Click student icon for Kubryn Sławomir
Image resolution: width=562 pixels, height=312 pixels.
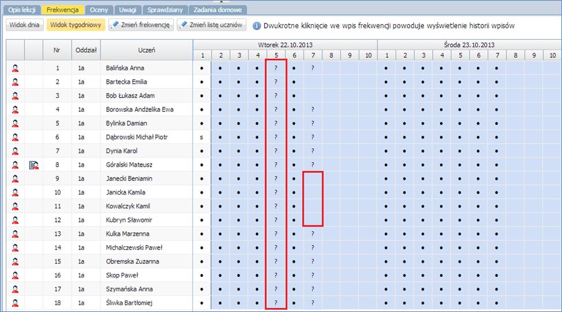[15, 220]
